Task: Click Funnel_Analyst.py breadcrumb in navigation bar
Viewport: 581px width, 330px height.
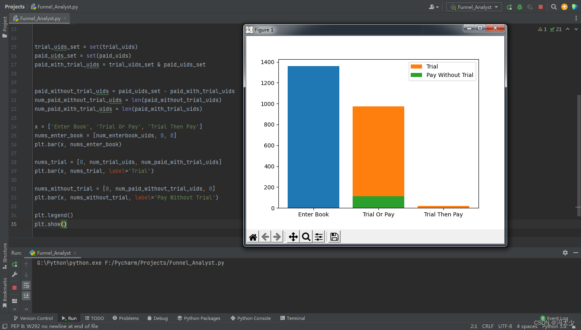Action: [54, 7]
